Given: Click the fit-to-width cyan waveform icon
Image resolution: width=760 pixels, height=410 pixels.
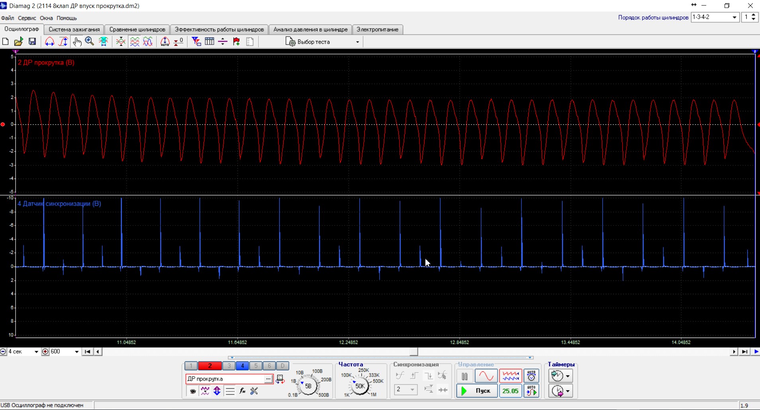Looking at the screenshot, I should (104, 42).
